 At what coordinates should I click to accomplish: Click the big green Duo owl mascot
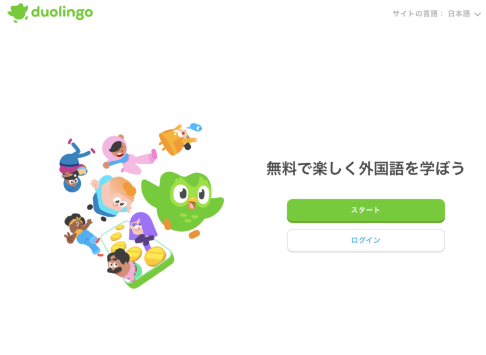[183, 203]
